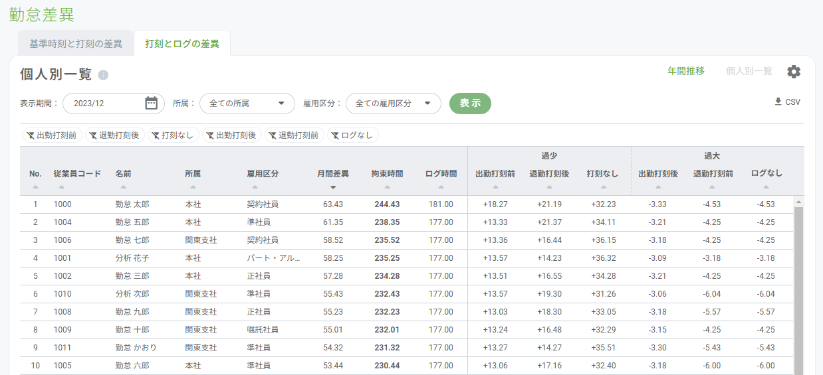Select the 打刻とログの差異 tab
The image size is (823, 375).
182,44
